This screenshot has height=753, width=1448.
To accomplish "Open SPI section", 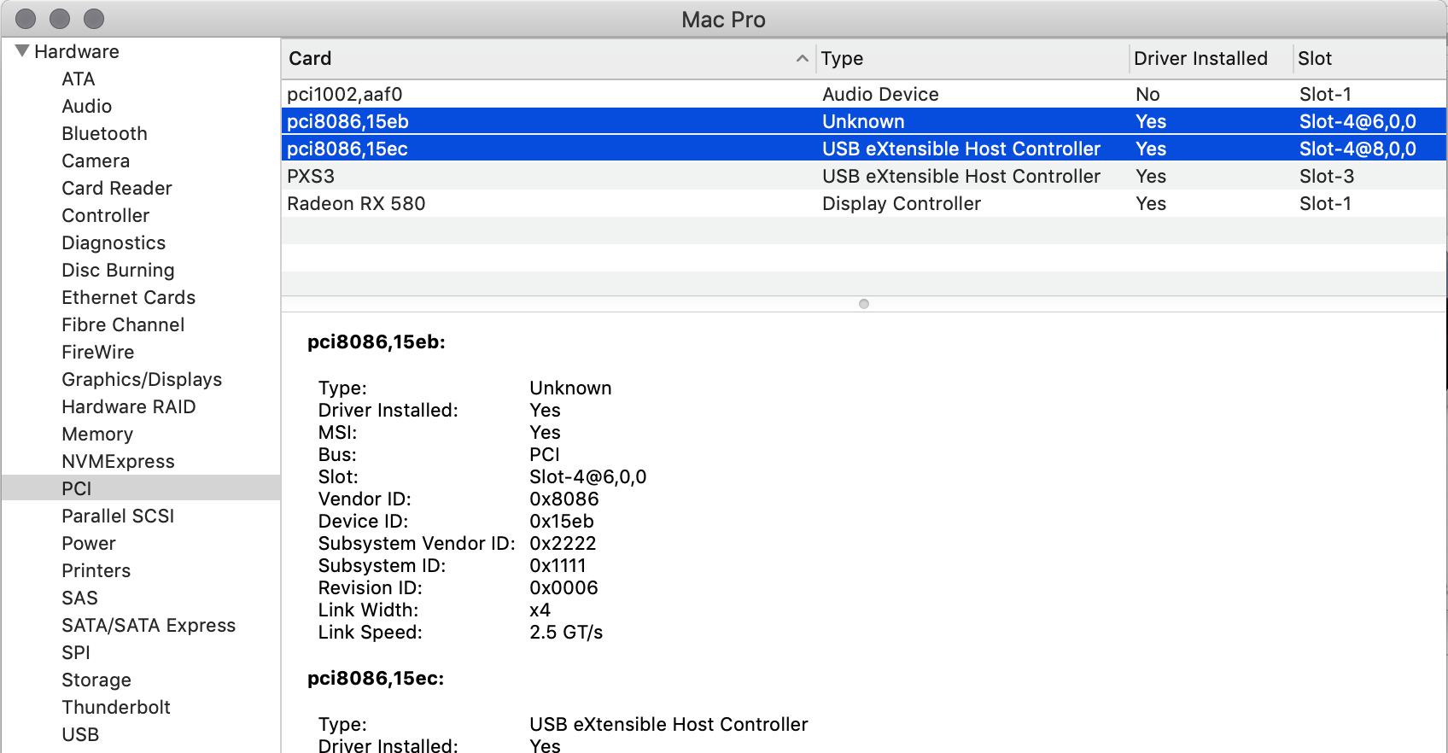I will point(76,653).
